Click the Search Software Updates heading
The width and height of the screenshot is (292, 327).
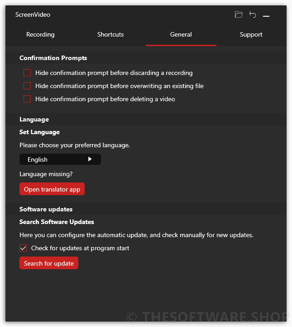57,222
